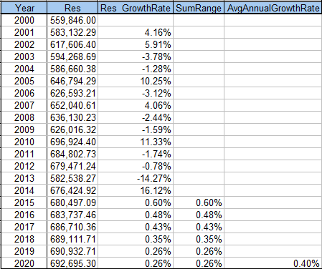Image resolution: width=322 pixels, height=269 pixels.
Task: Click the -14.27% growth rate cell
Action: [x=136, y=178]
